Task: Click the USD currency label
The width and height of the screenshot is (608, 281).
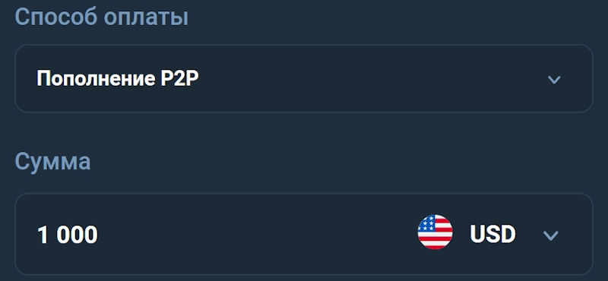Action: coord(492,234)
